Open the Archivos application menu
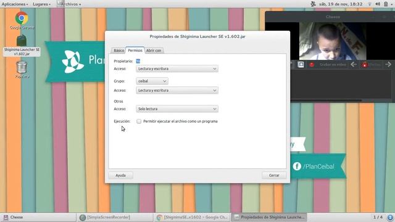The image size is (395, 222). (x=69, y=4)
